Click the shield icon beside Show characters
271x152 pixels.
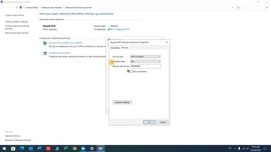coord(128,71)
